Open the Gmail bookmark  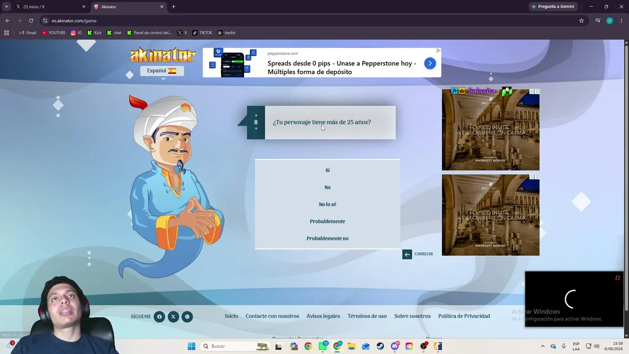click(x=28, y=33)
